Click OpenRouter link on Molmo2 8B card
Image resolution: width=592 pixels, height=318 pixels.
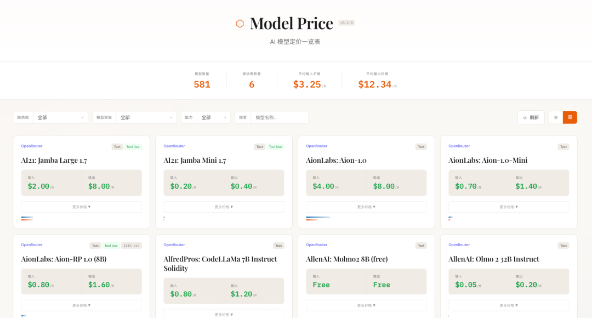click(317, 245)
